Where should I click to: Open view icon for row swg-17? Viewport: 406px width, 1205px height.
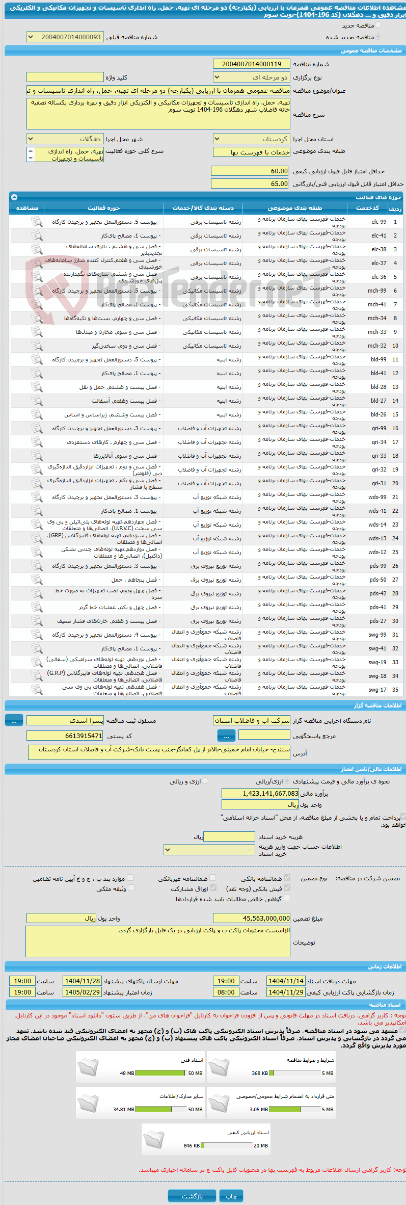[x=37, y=690]
